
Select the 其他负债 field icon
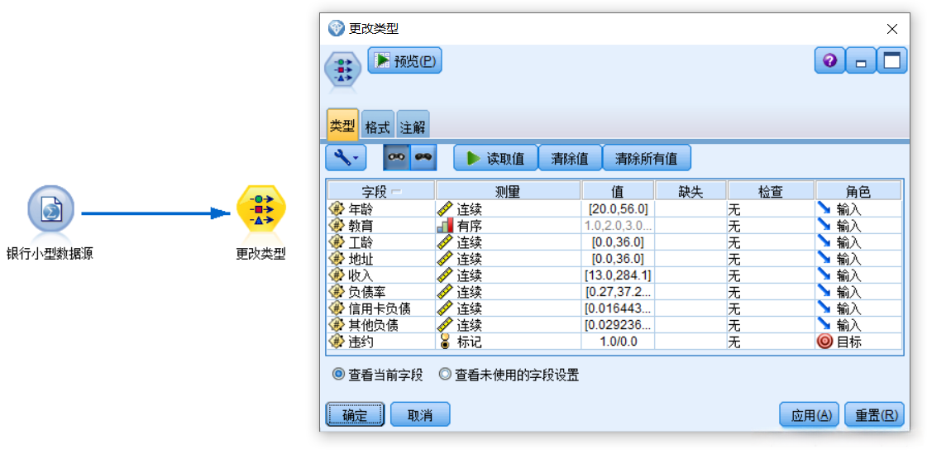coord(337,325)
